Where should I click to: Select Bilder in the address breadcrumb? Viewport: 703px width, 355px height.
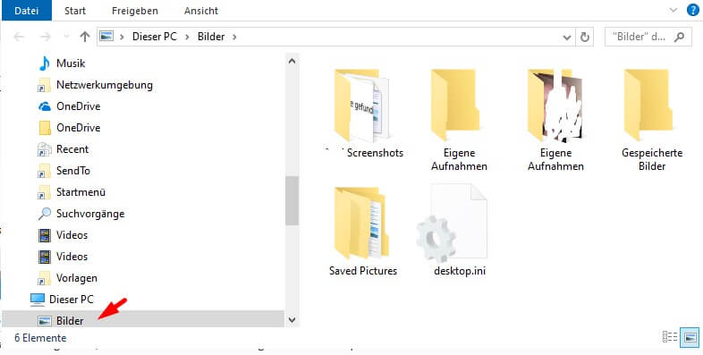pos(211,37)
